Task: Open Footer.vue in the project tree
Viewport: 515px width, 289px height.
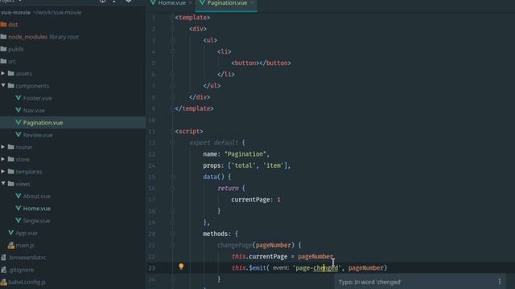Action: point(37,98)
